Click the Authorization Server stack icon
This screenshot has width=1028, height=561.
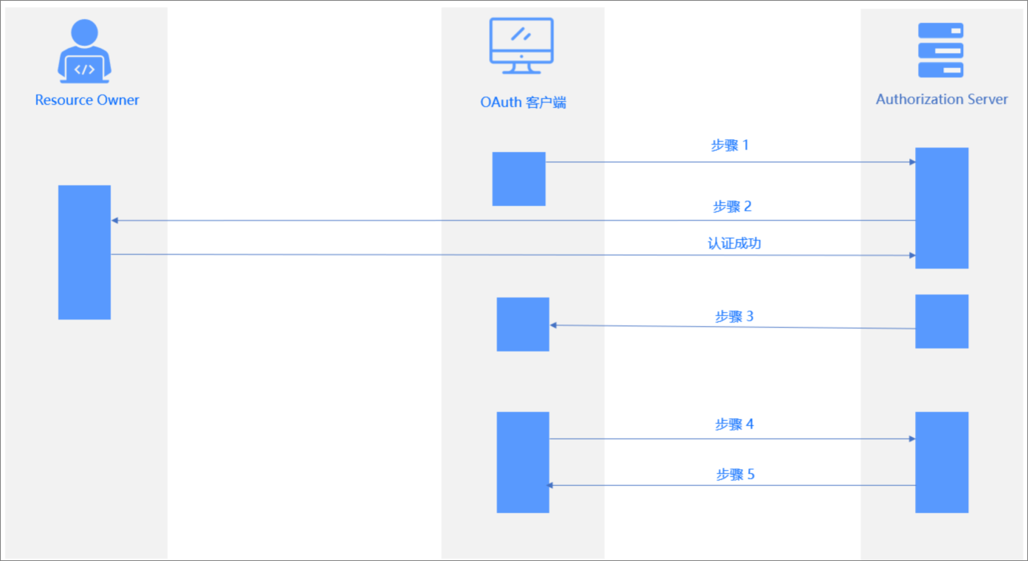tap(941, 50)
